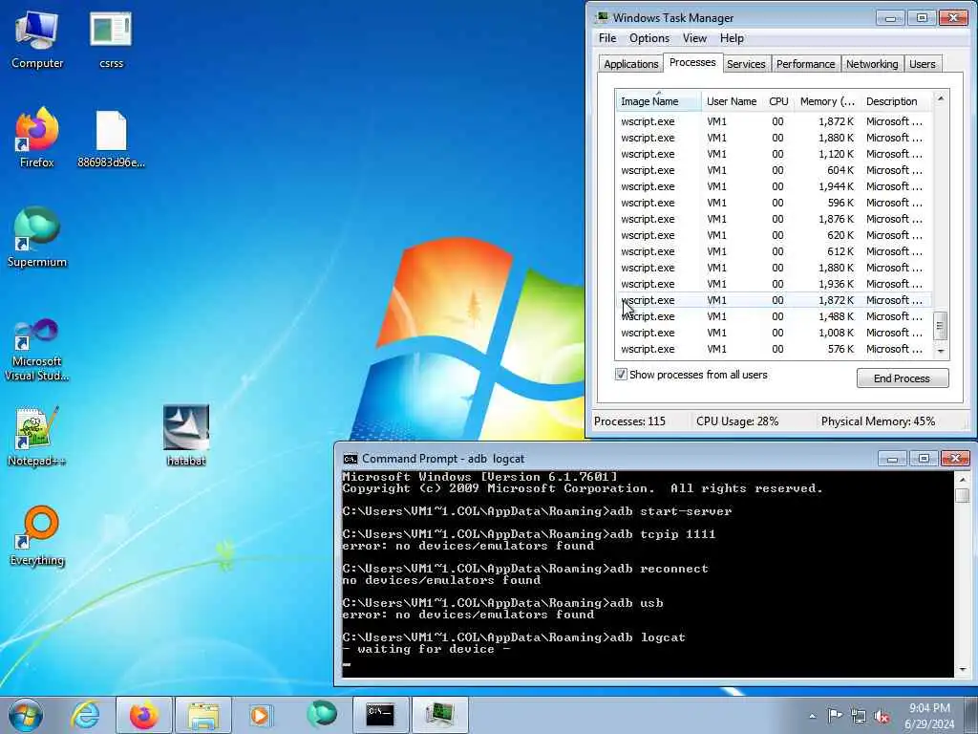Open the Windows Start menu orb
The width and height of the screenshot is (978, 734).
coord(26,715)
